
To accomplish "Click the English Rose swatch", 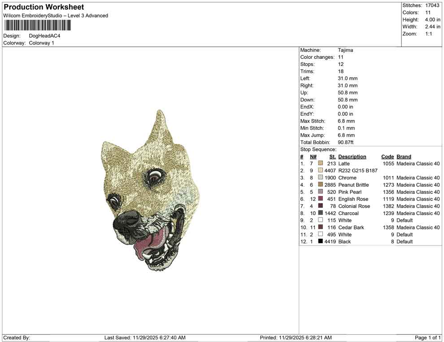I will [320, 199].
